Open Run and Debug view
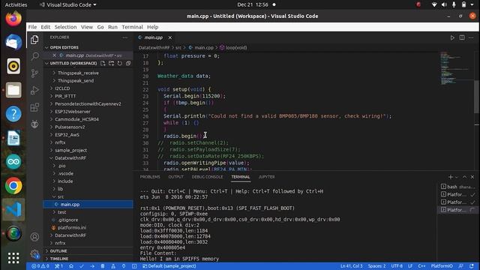The width and height of the screenshot is (480, 270). (35, 90)
